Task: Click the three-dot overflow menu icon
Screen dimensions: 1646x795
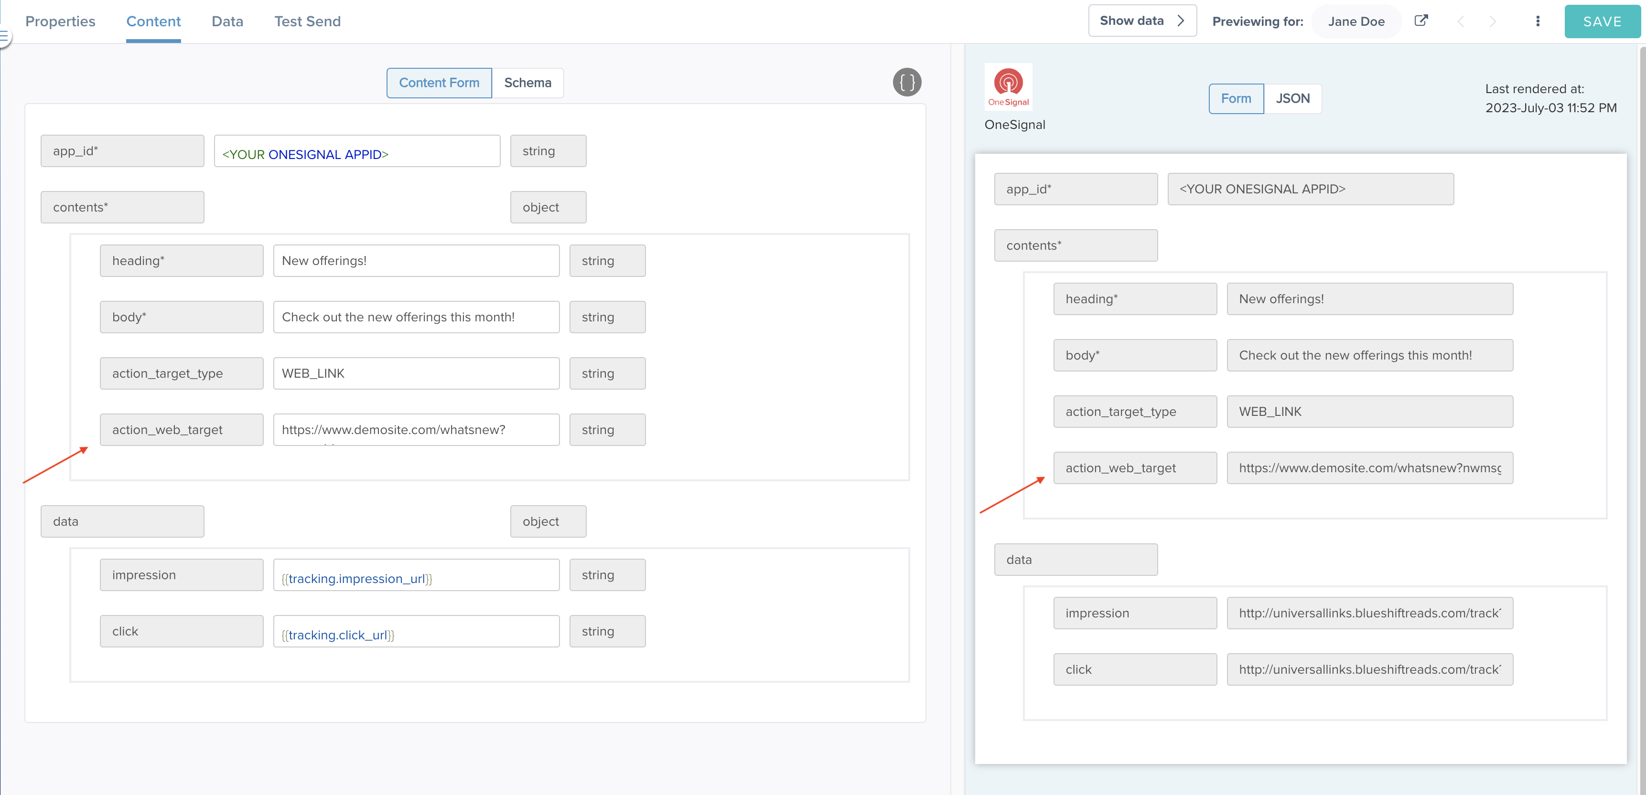Action: (x=1538, y=21)
